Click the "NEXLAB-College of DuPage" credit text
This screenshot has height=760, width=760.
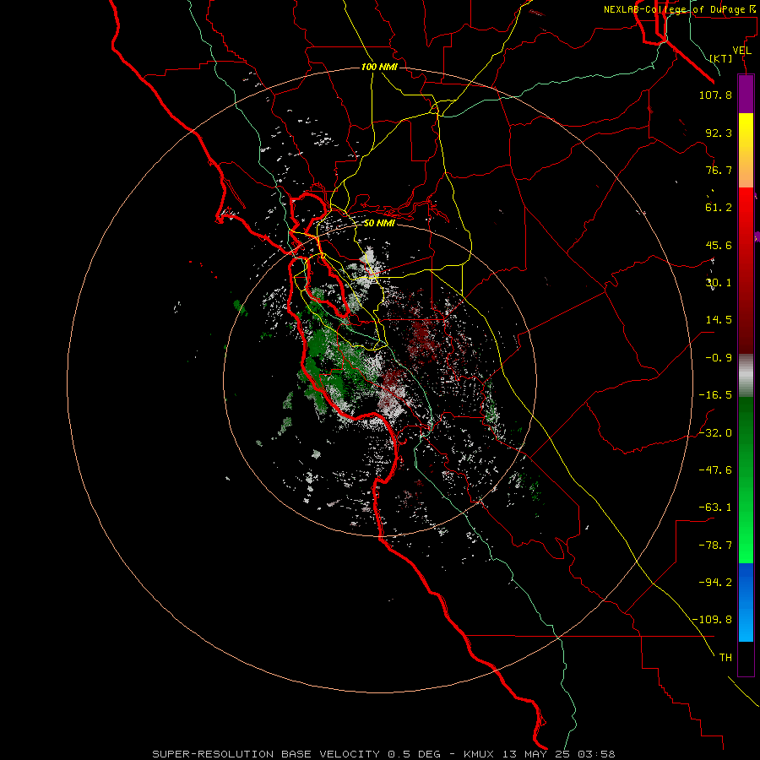(674, 9)
